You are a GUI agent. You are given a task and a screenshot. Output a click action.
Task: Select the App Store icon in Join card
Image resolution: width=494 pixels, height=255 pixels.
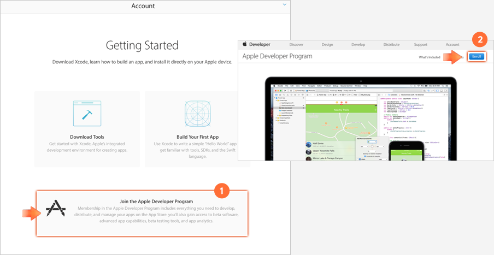pyautogui.click(x=55, y=208)
